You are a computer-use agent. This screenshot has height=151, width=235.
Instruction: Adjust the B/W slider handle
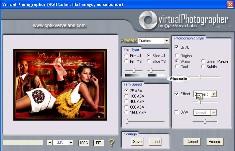205,121
